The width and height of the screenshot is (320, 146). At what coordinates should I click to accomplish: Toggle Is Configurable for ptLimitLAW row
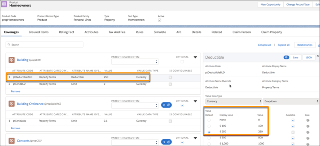[170, 121]
